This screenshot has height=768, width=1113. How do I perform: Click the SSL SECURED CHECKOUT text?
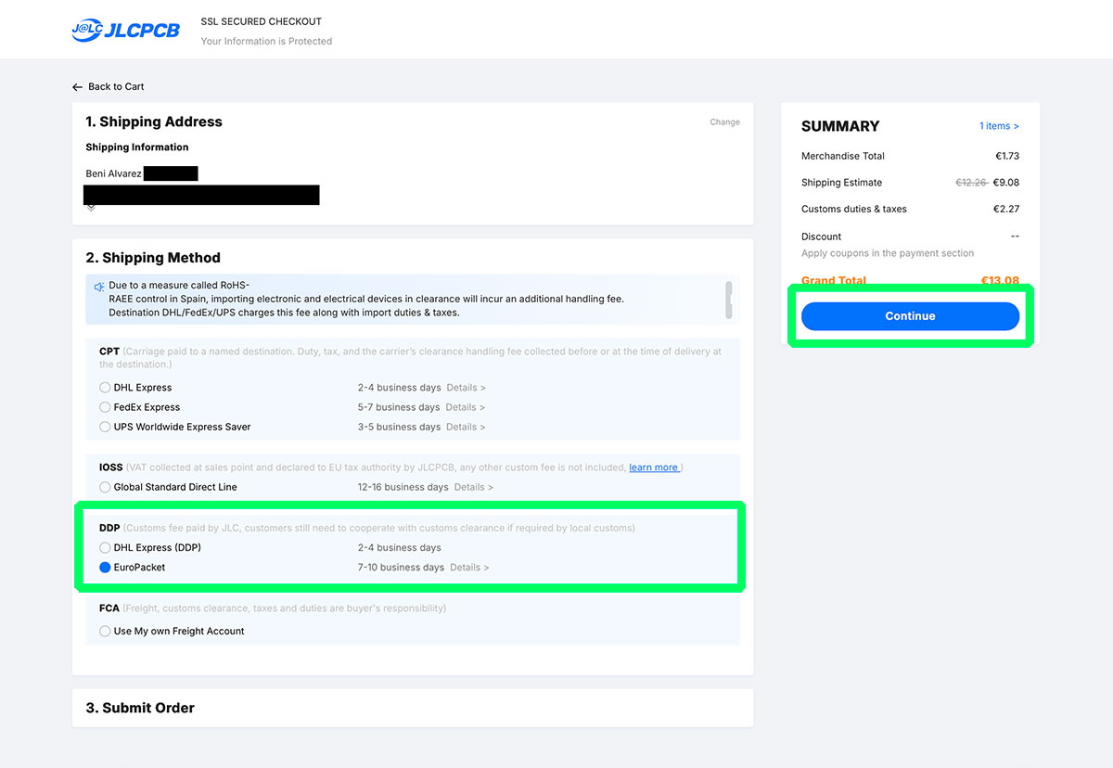(262, 21)
